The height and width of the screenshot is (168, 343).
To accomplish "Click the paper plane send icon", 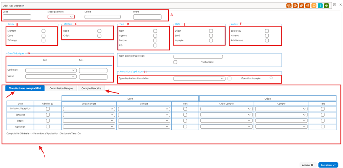I will [x=308, y=6].
